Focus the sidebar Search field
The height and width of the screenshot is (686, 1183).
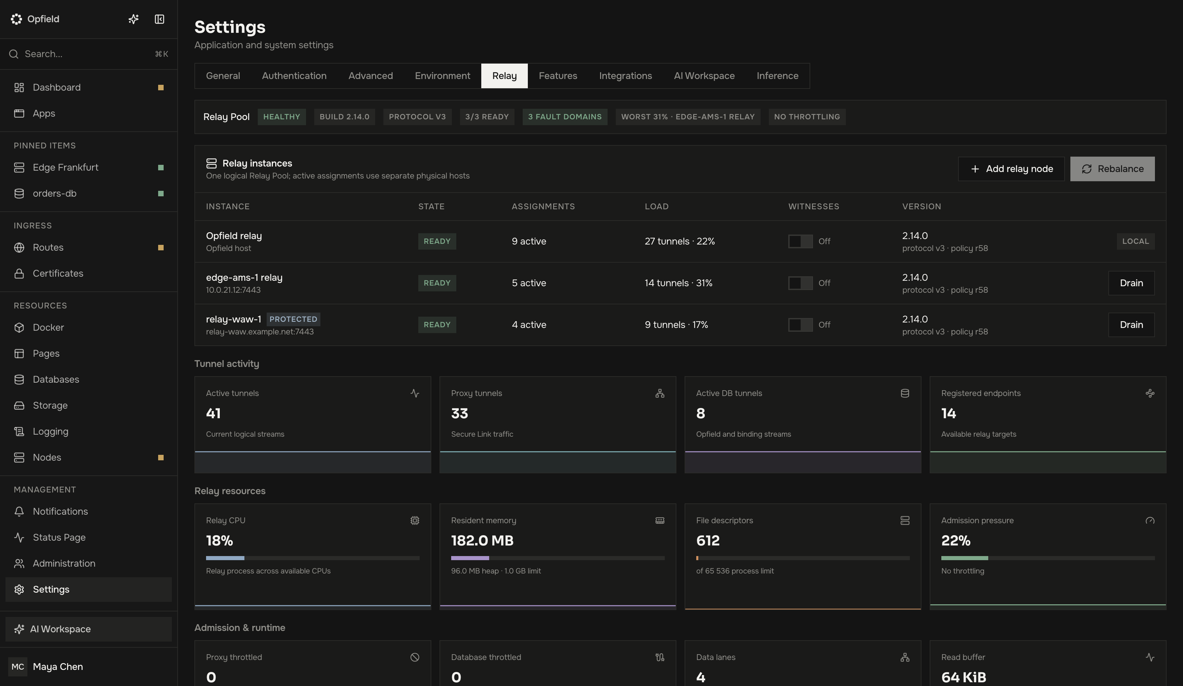[x=89, y=54]
